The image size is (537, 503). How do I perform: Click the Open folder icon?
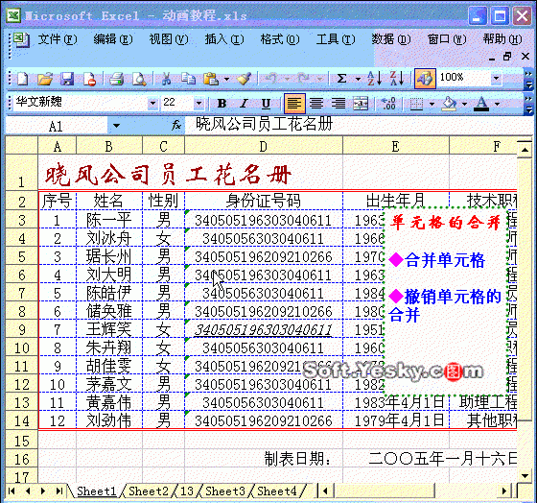[x=45, y=79]
